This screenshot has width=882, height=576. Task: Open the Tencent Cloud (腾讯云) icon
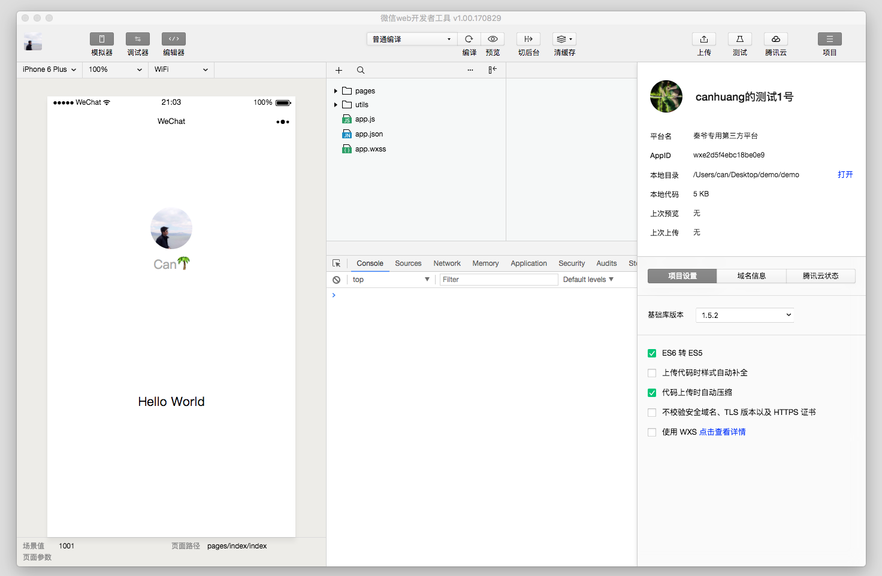click(x=775, y=39)
